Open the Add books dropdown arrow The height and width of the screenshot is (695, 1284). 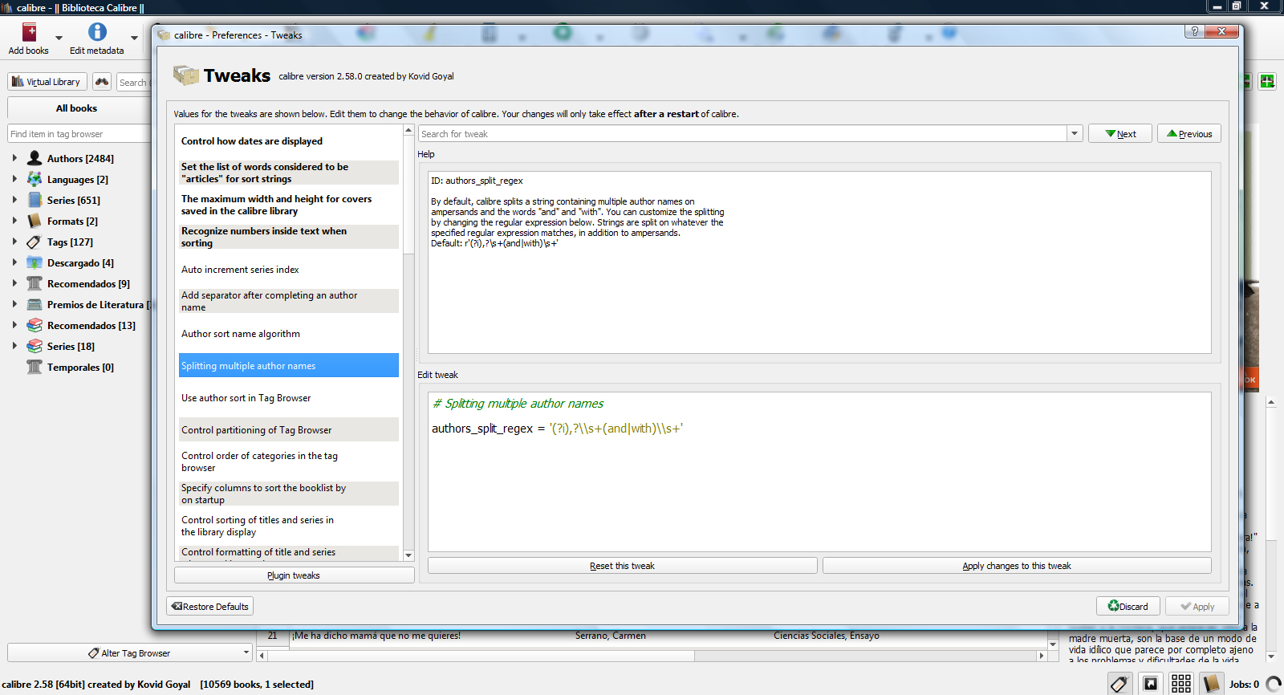coord(59,38)
